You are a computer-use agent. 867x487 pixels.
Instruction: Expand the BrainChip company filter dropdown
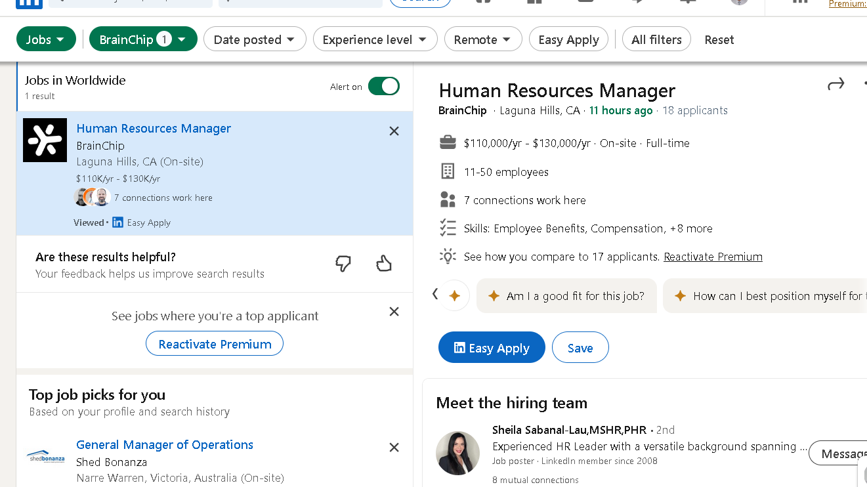pos(143,39)
